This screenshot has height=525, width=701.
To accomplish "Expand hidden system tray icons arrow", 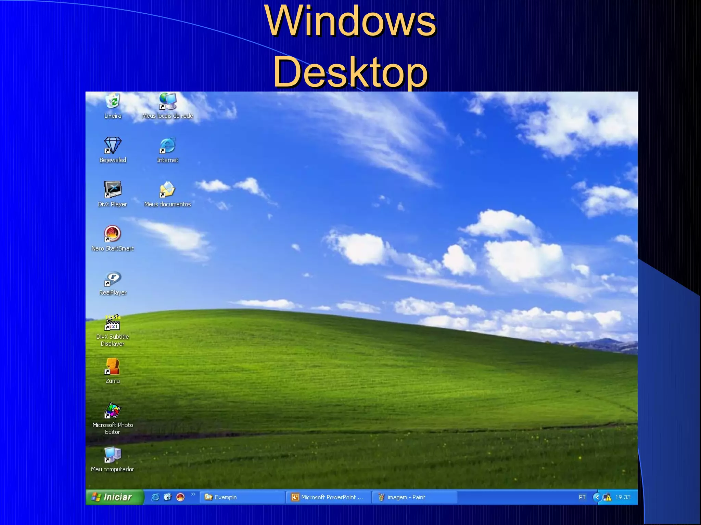I will coord(597,497).
